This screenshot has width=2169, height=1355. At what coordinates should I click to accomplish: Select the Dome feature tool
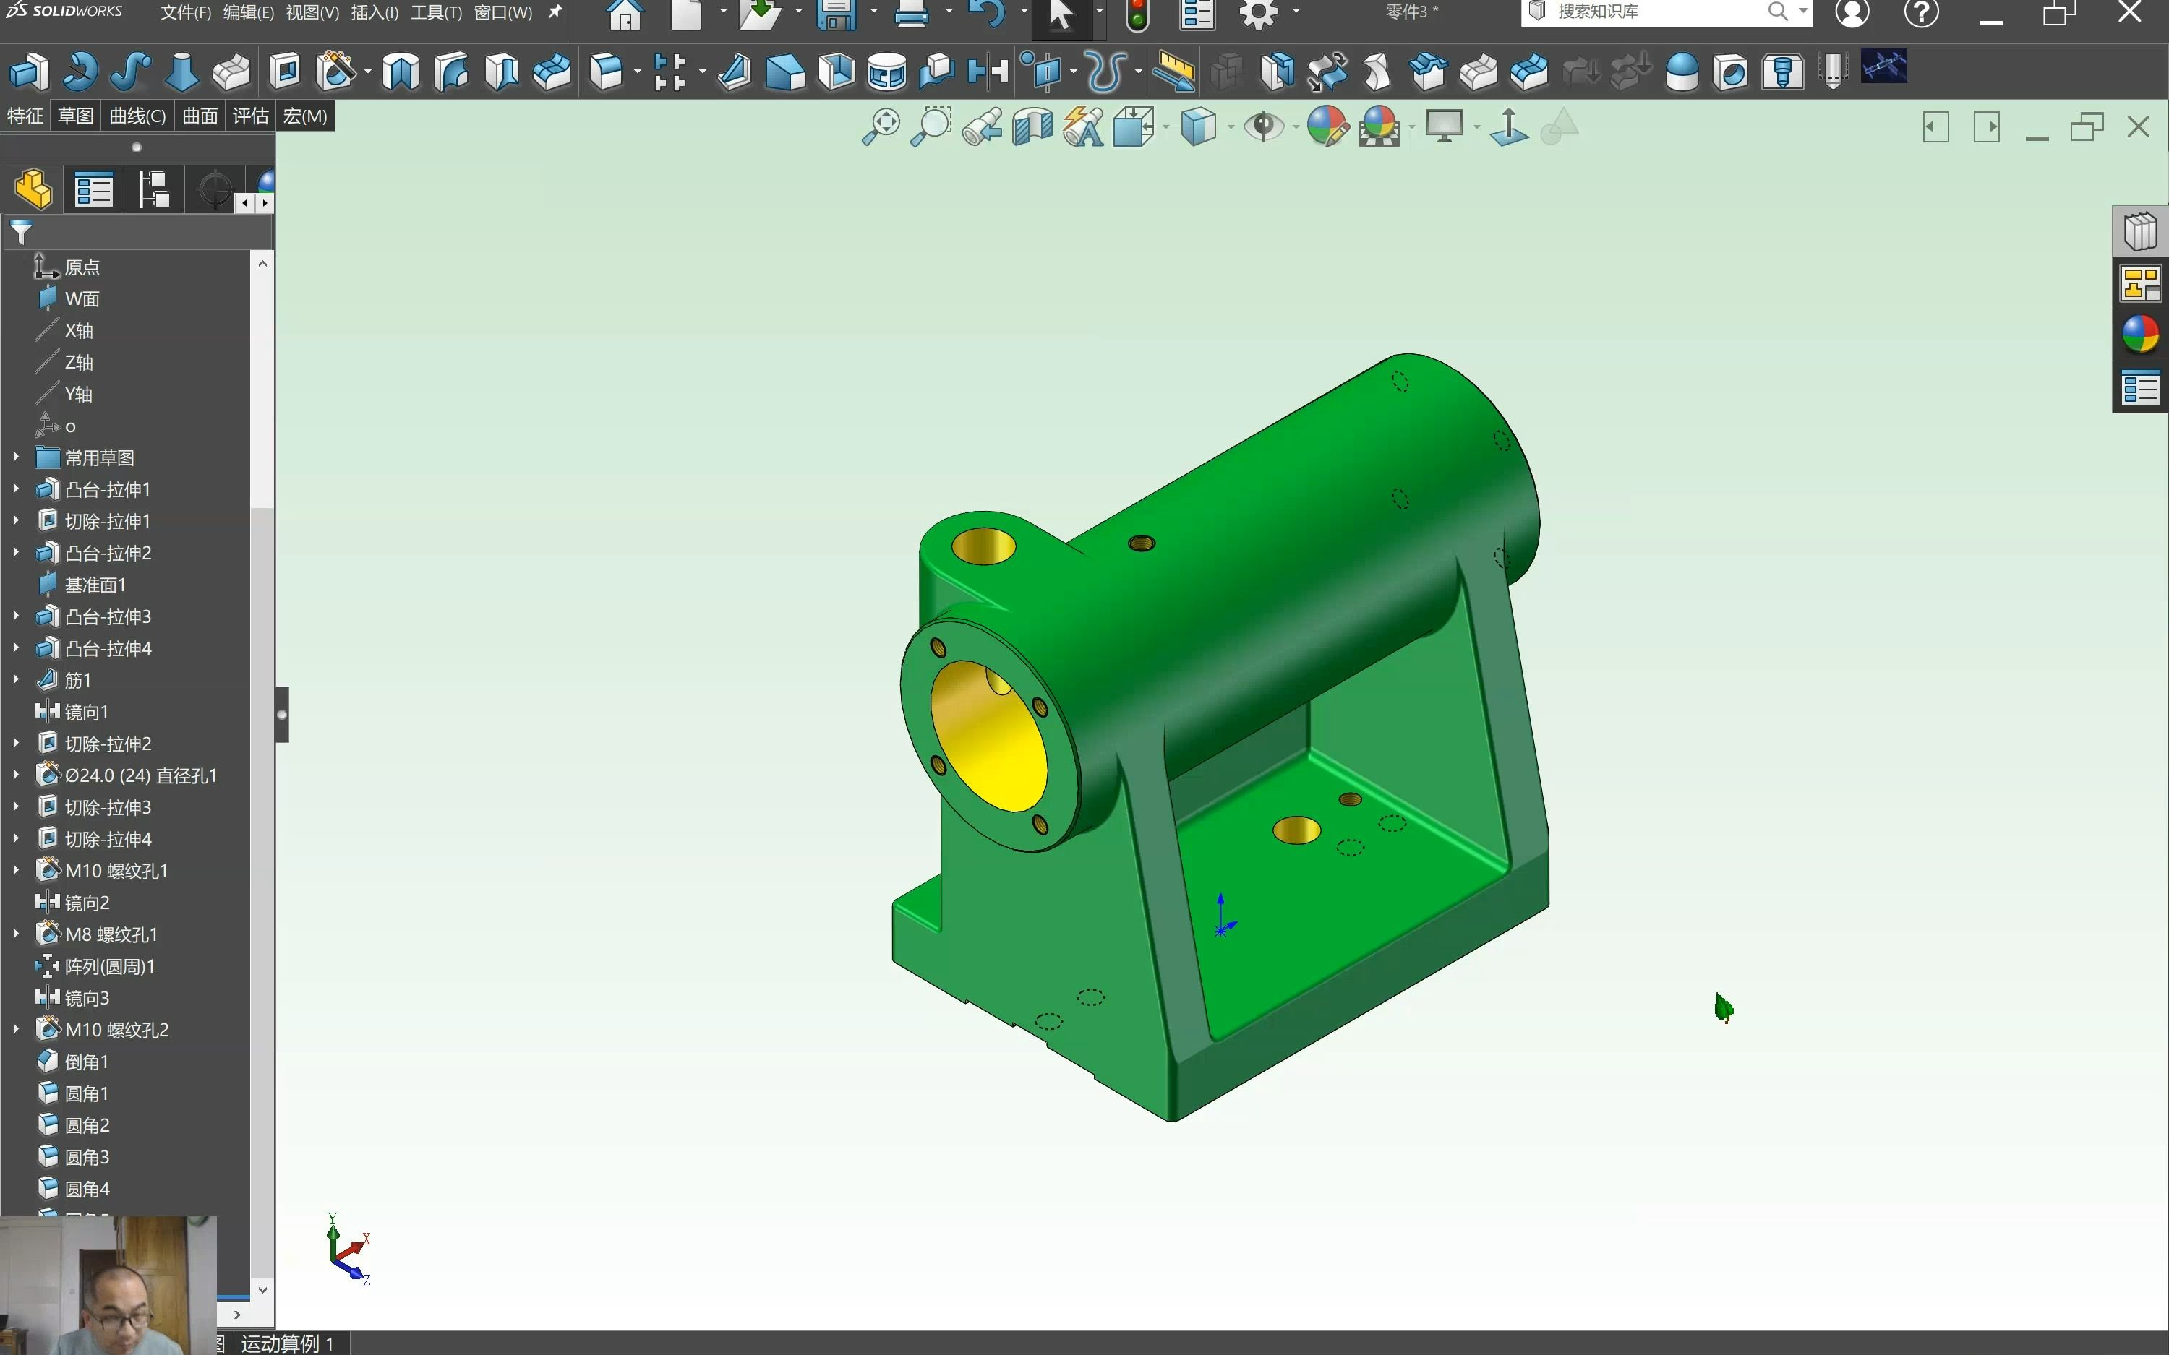point(1682,72)
